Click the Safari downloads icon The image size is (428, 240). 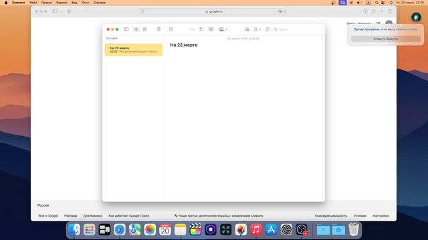tap(365, 11)
